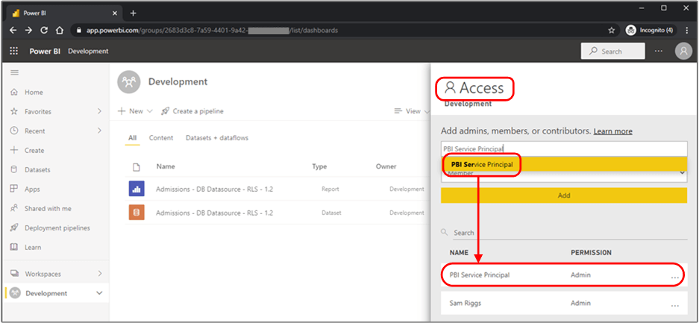The height and width of the screenshot is (323, 699).
Task: Click the browser forward arrow
Action: (x=28, y=31)
